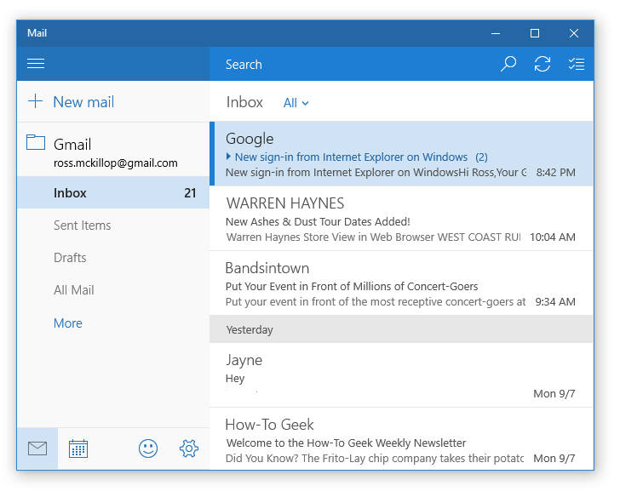Viewport: 620px width, 497px height.
Task: Open the How-To Geek newsletter email
Action: point(401,439)
